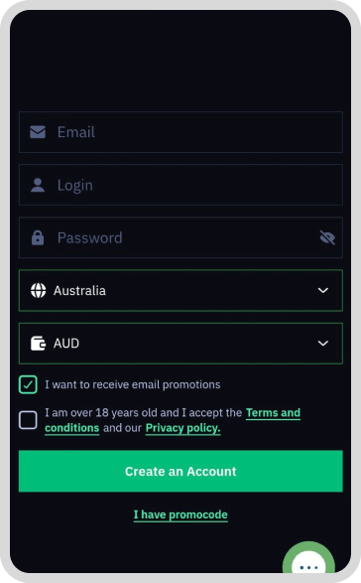Click the envelope icon in Email field
Screen dimensions: 361x583
tap(38, 132)
